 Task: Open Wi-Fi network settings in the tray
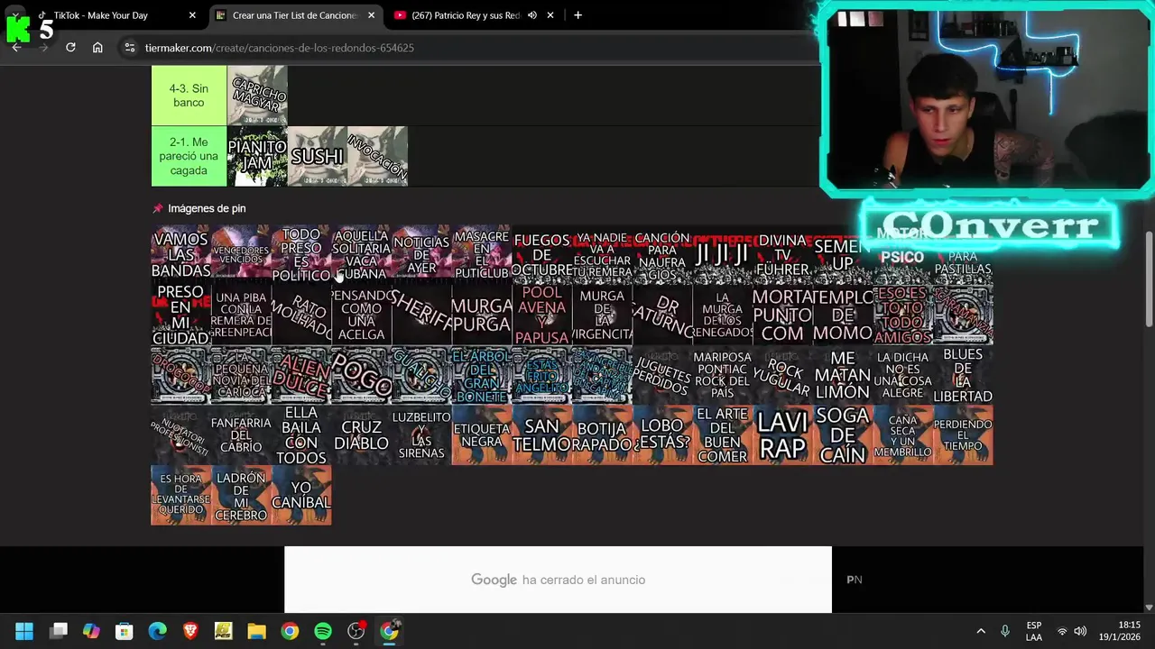pyautogui.click(x=1062, y=631)
